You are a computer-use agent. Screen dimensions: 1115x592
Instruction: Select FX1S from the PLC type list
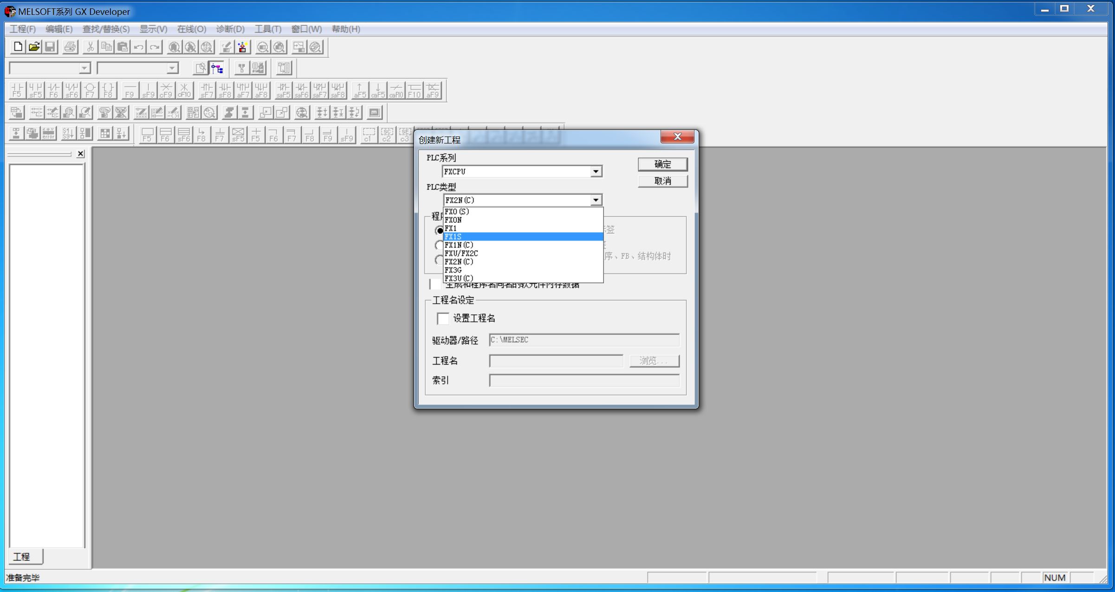(x=522, y=237)
